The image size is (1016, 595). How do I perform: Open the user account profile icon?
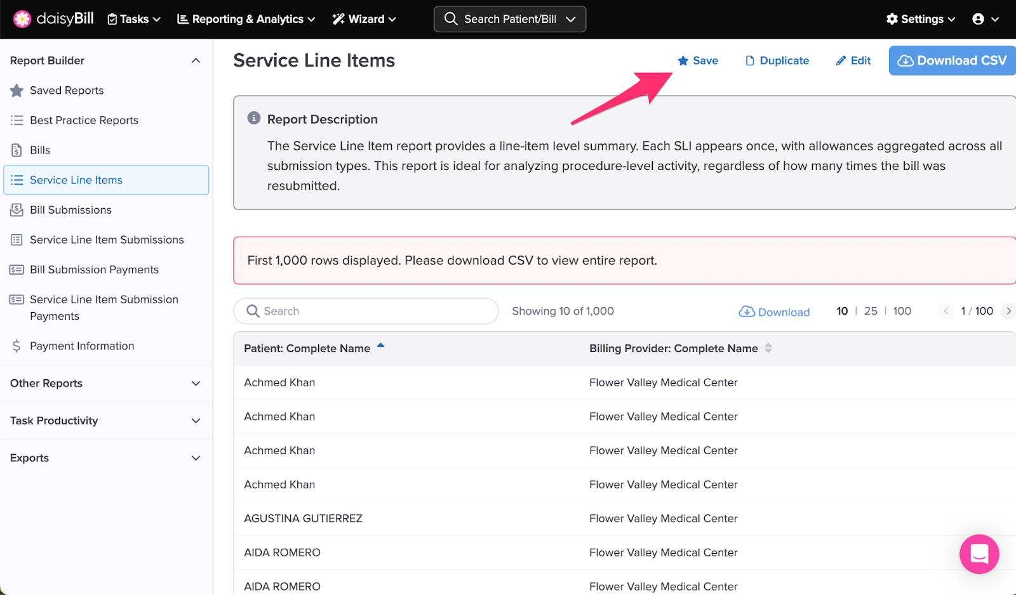click(x=979, y=19)
